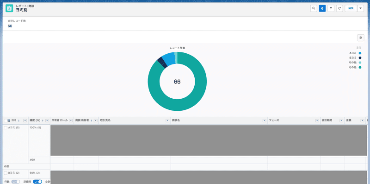Click the 小計 label under 確度 column
This screenshot has height=184, width=370.
tap(32, 160)
